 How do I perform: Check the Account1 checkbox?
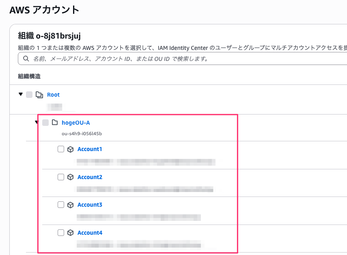[61, 149]
